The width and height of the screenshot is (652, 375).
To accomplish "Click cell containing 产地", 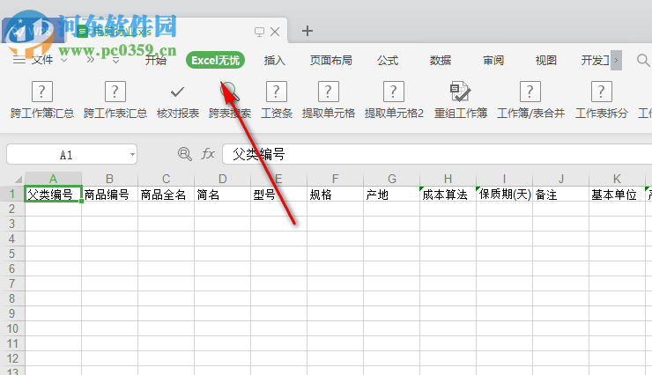I will point(392,194).
